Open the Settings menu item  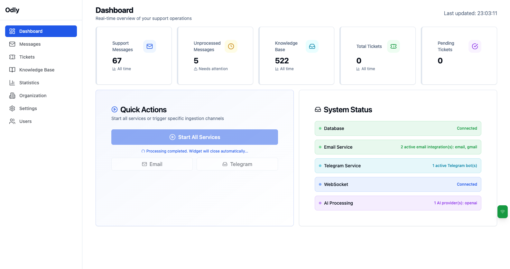(41, 108)
